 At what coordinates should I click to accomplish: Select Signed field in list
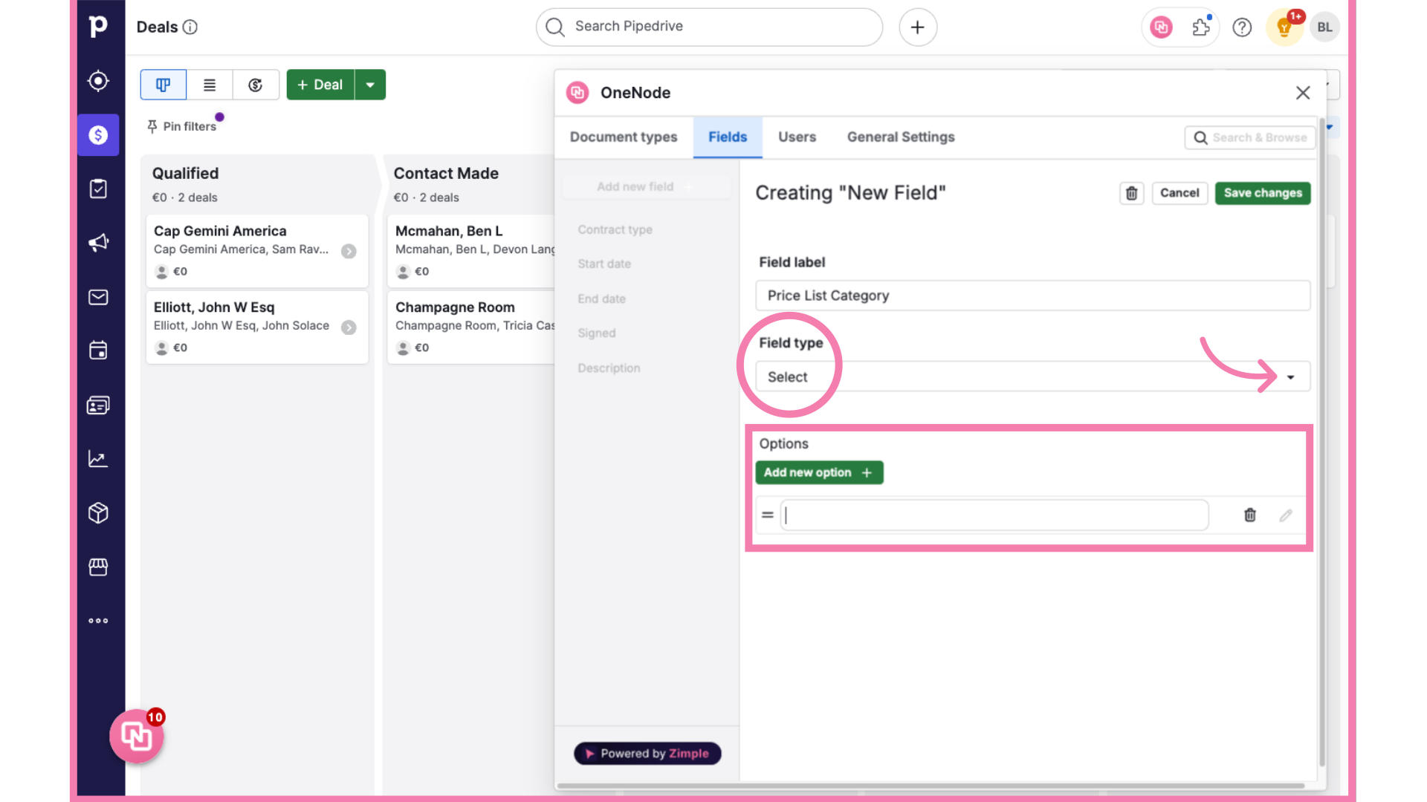coord(597,333)
